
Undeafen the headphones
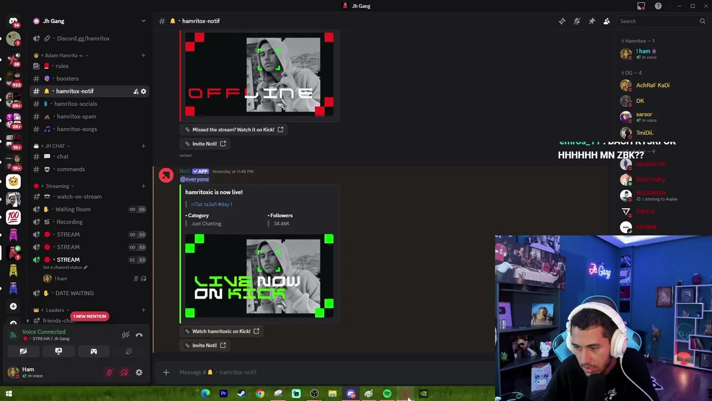coord(124,373)
